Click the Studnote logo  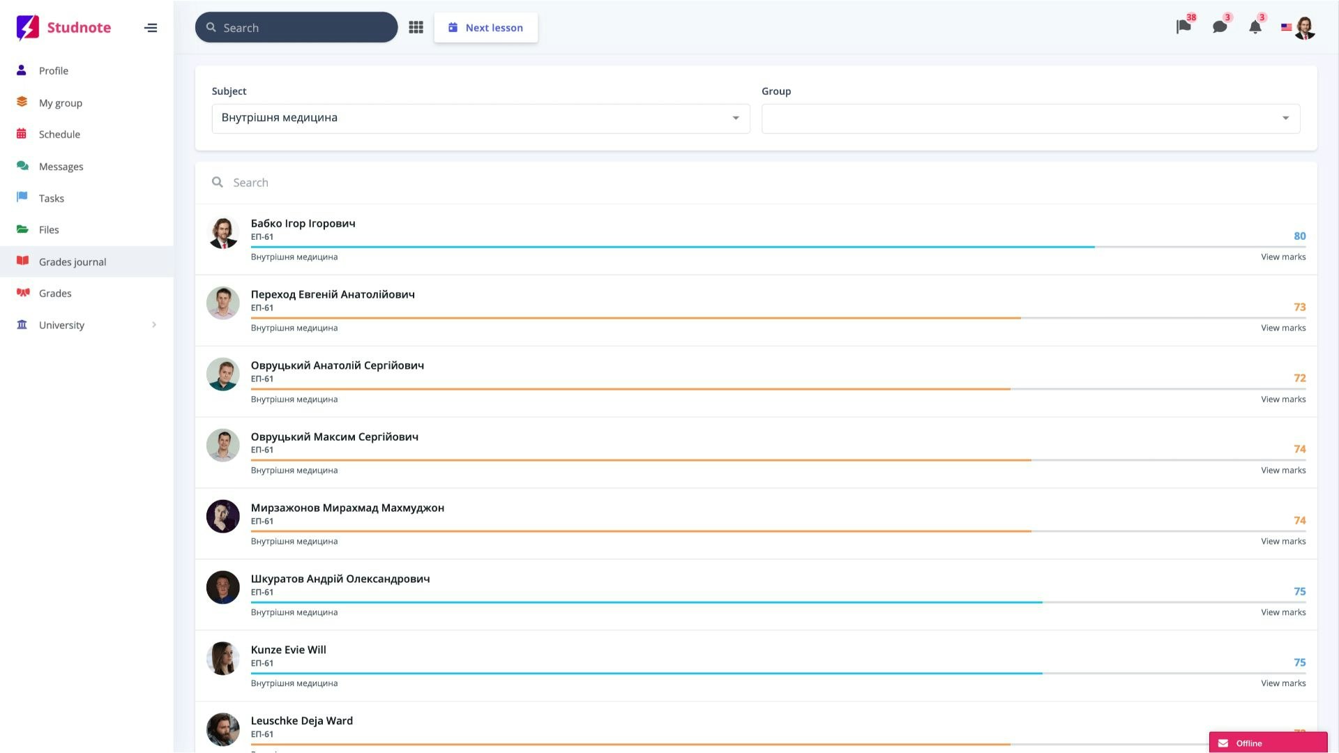click(x=63, y=28)
